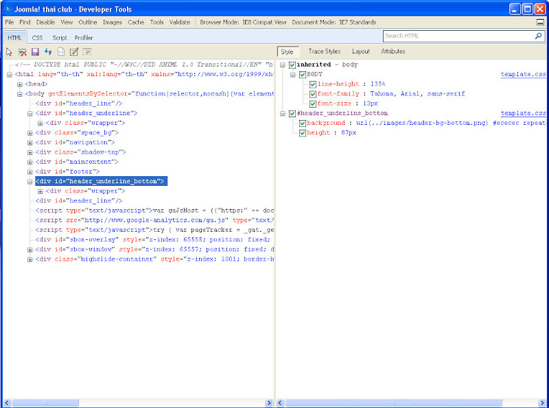Select the div id="sbox-overlay" node
This screenshot has height=408, width=549.
pyautogui.click(x=152, y=240)
